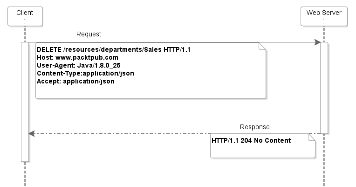
Task: Select the Web Server lifeline header box
Action: point(324,16)
